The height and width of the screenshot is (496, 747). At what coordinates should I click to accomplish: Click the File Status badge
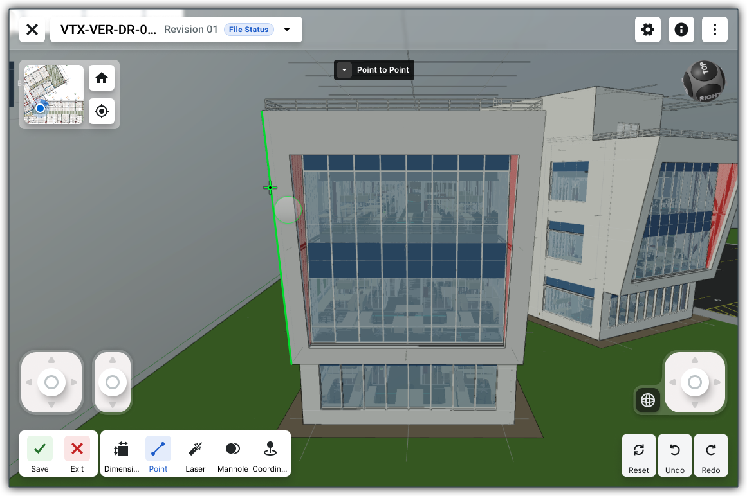click(x=249, y=30)
